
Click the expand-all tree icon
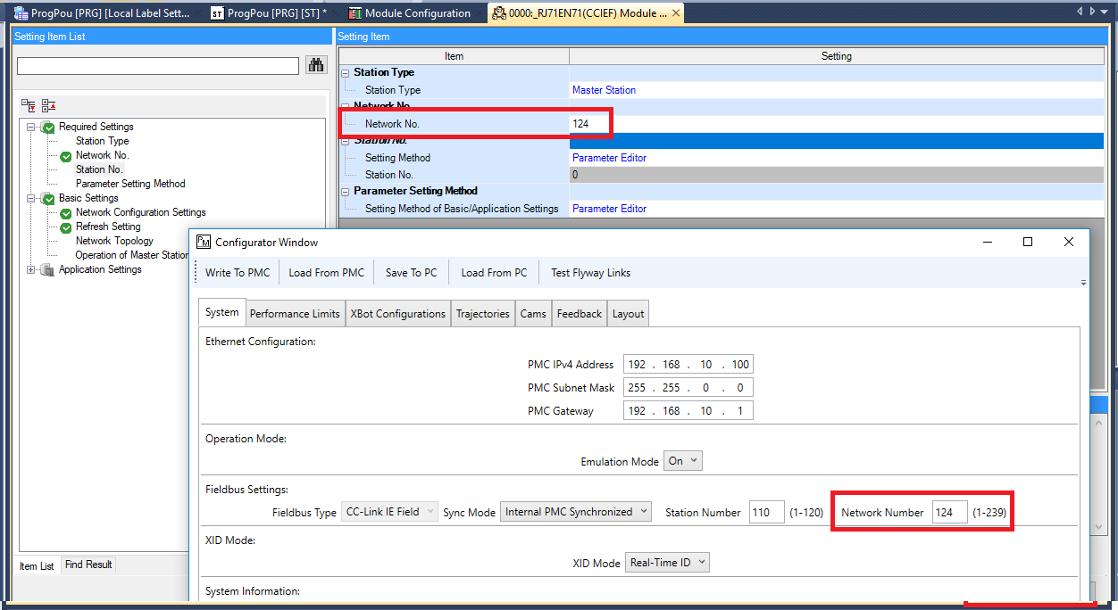point(29,105)
